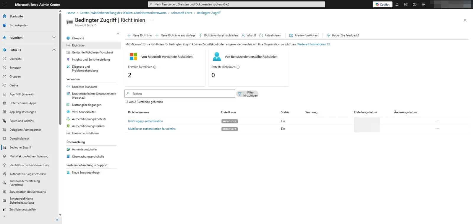Image resolution: width=473 pixels, height=224 pixels.
Task: Click the Suchen policy search field
Action: point(180,94)
